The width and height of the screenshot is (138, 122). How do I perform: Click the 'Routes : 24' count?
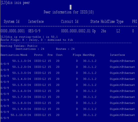tap(65, 49)
